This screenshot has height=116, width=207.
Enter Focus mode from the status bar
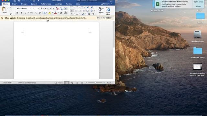(x=59, y=83)
